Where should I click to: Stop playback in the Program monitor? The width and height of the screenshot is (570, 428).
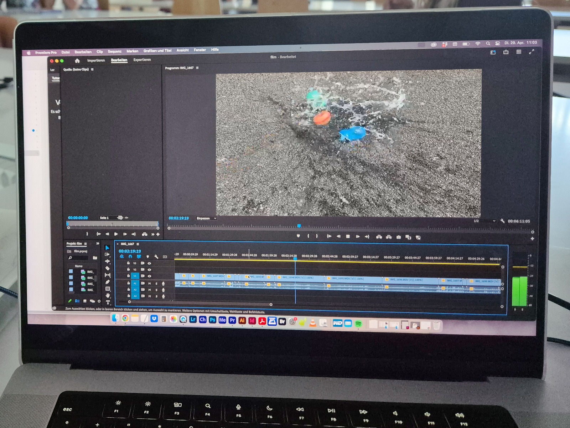pyautogui.click(x=348, y=236)
